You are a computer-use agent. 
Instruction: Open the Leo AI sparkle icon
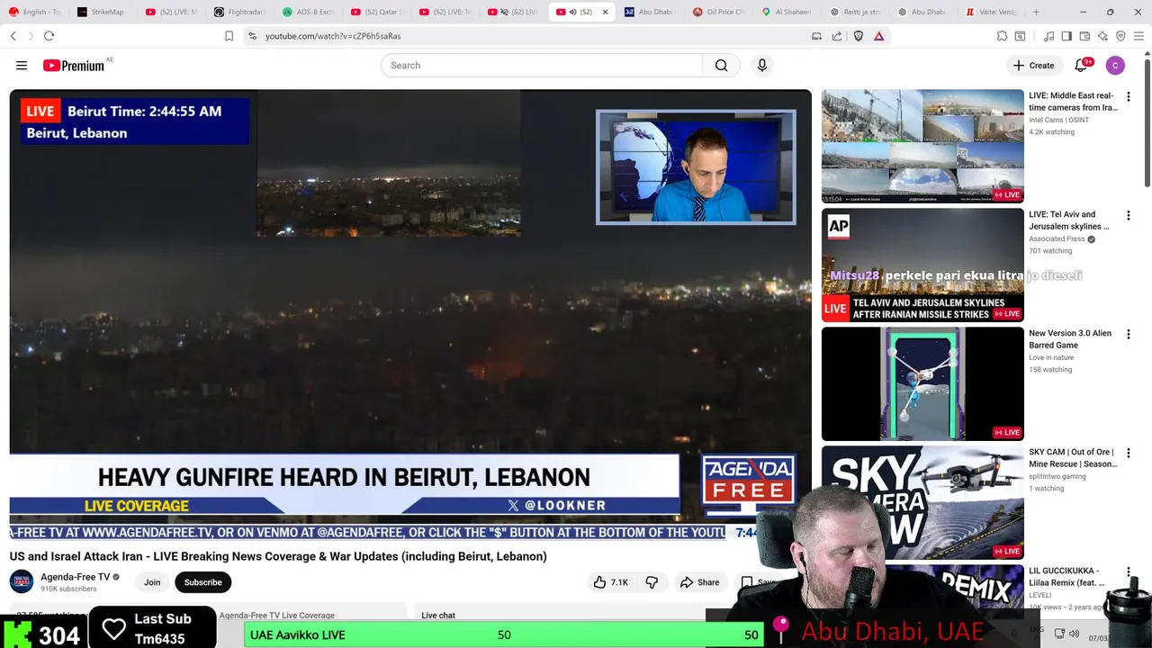click(x=1102, y=36)
